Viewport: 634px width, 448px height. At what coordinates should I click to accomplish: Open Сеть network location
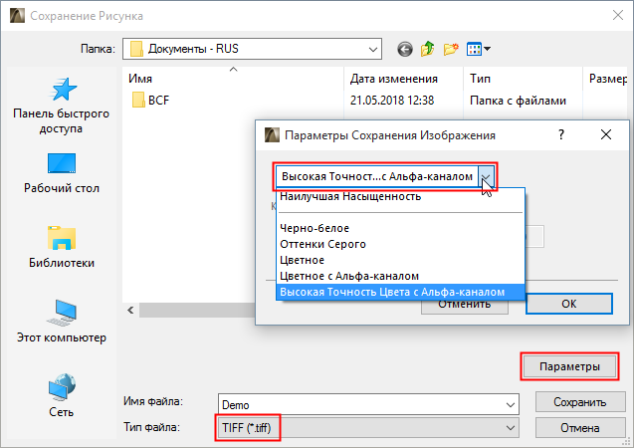(x=62, y=395)
